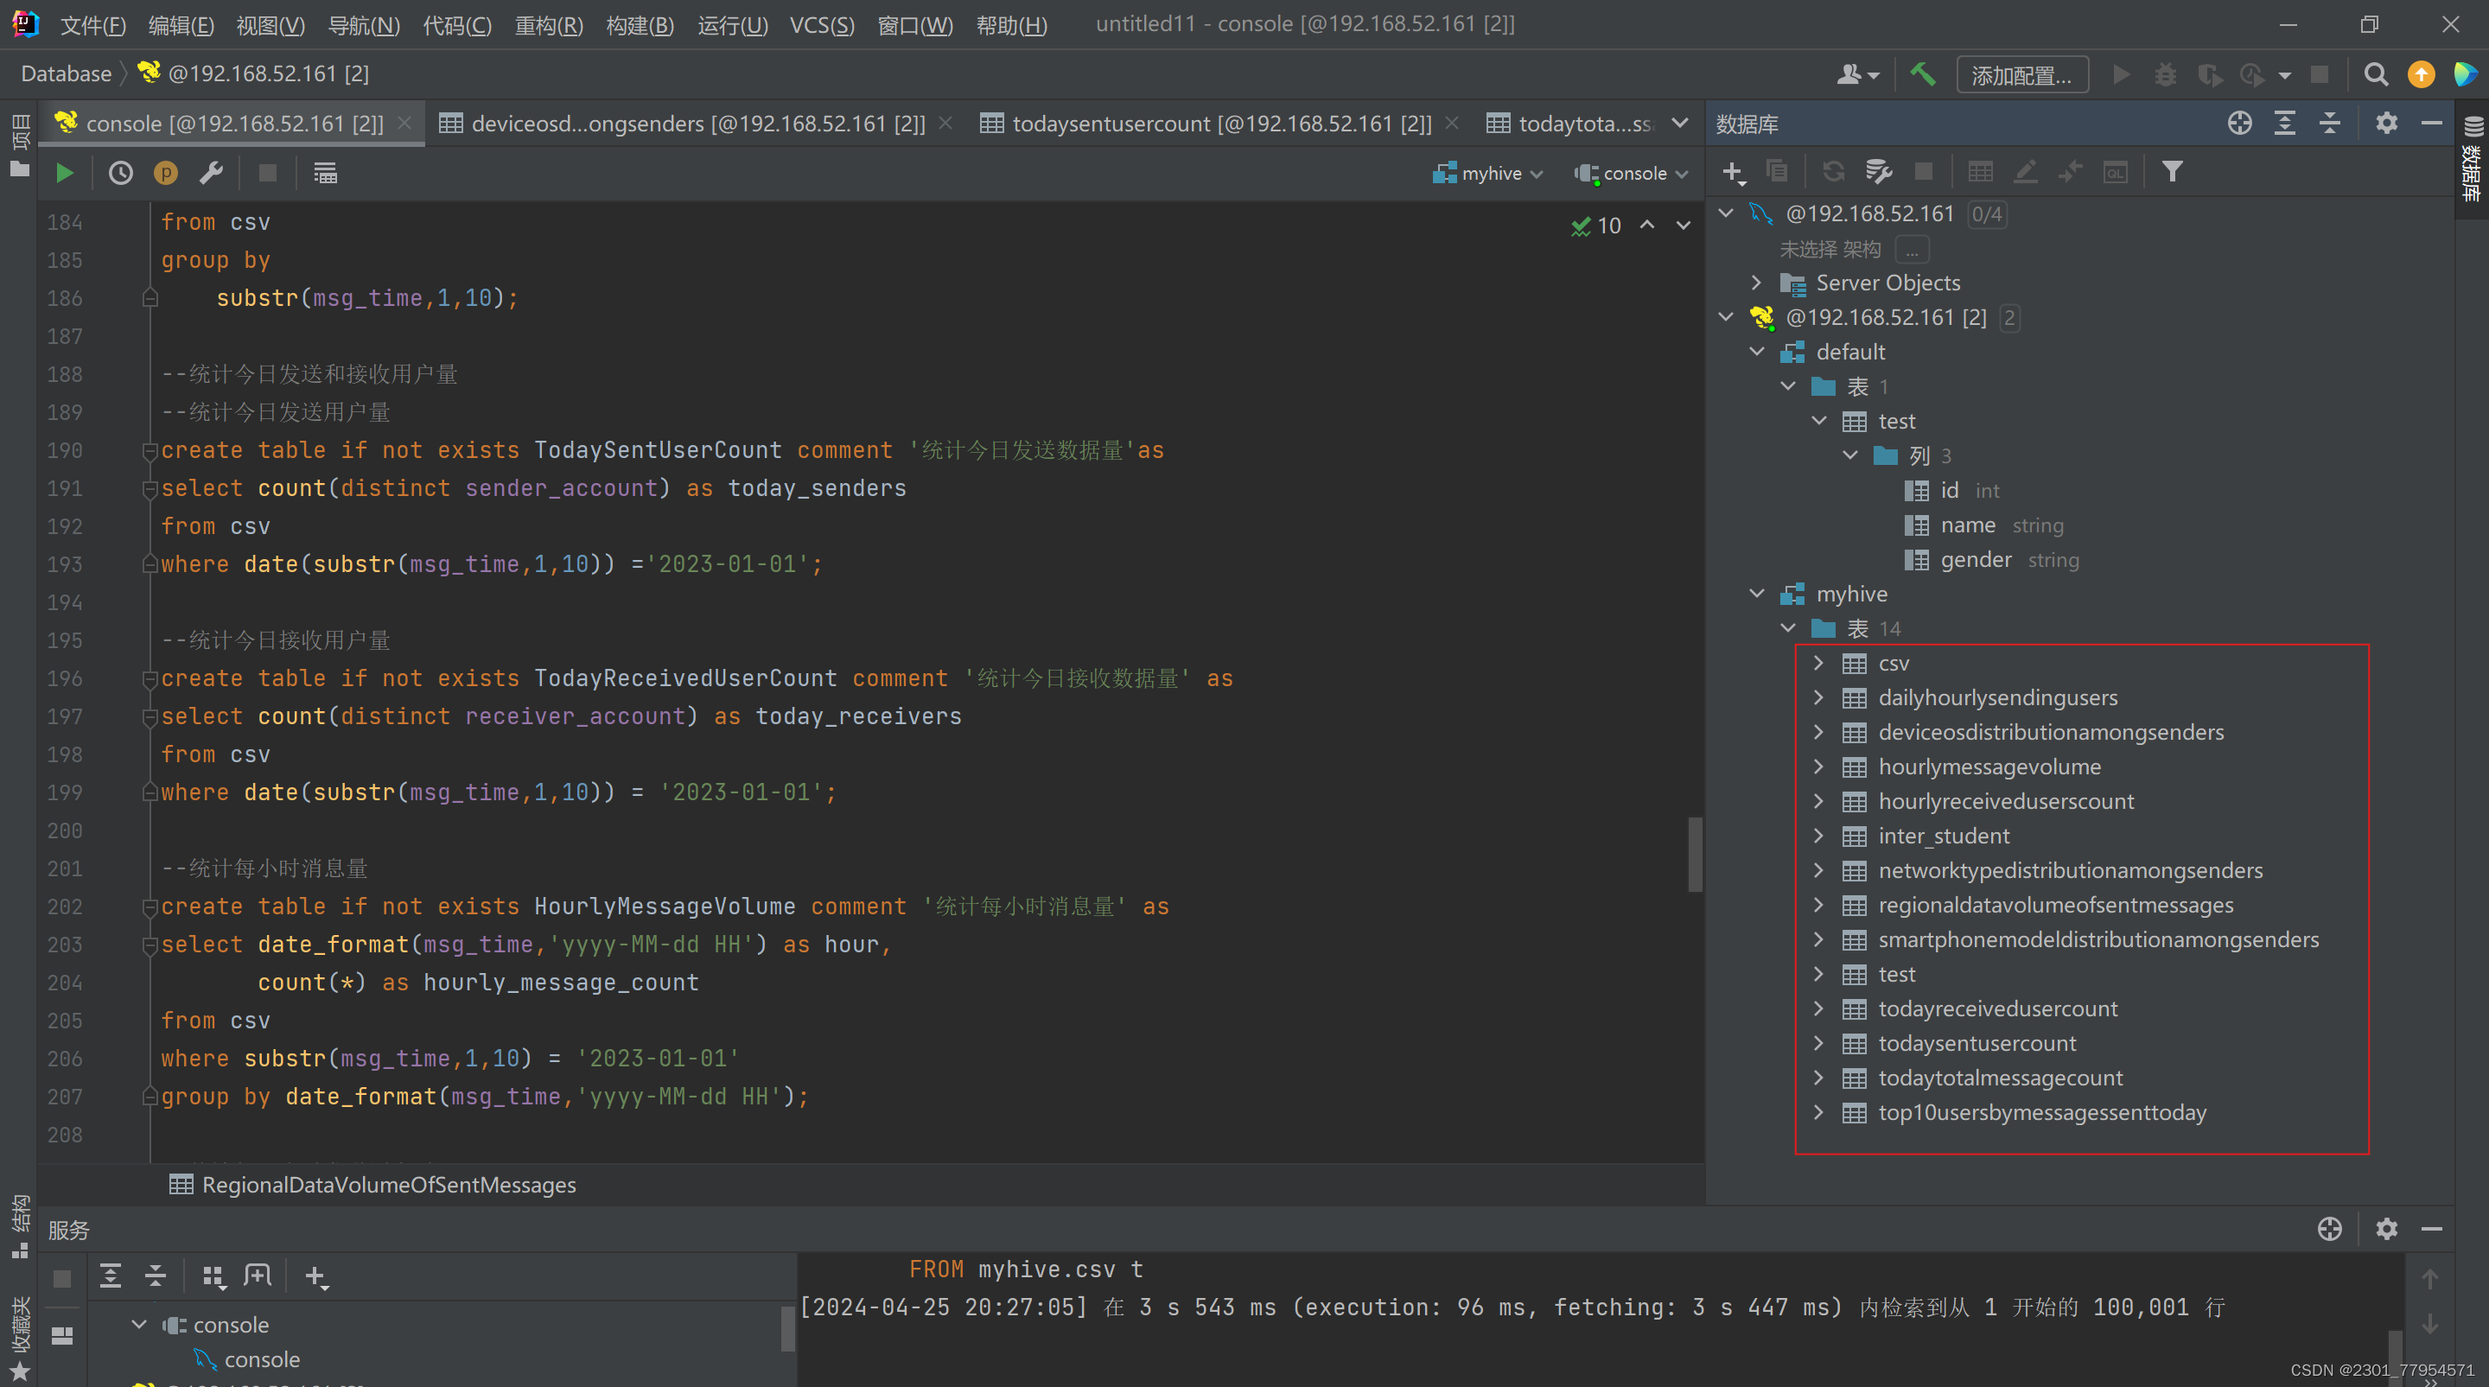Select the console session in Services tree

246,1360
